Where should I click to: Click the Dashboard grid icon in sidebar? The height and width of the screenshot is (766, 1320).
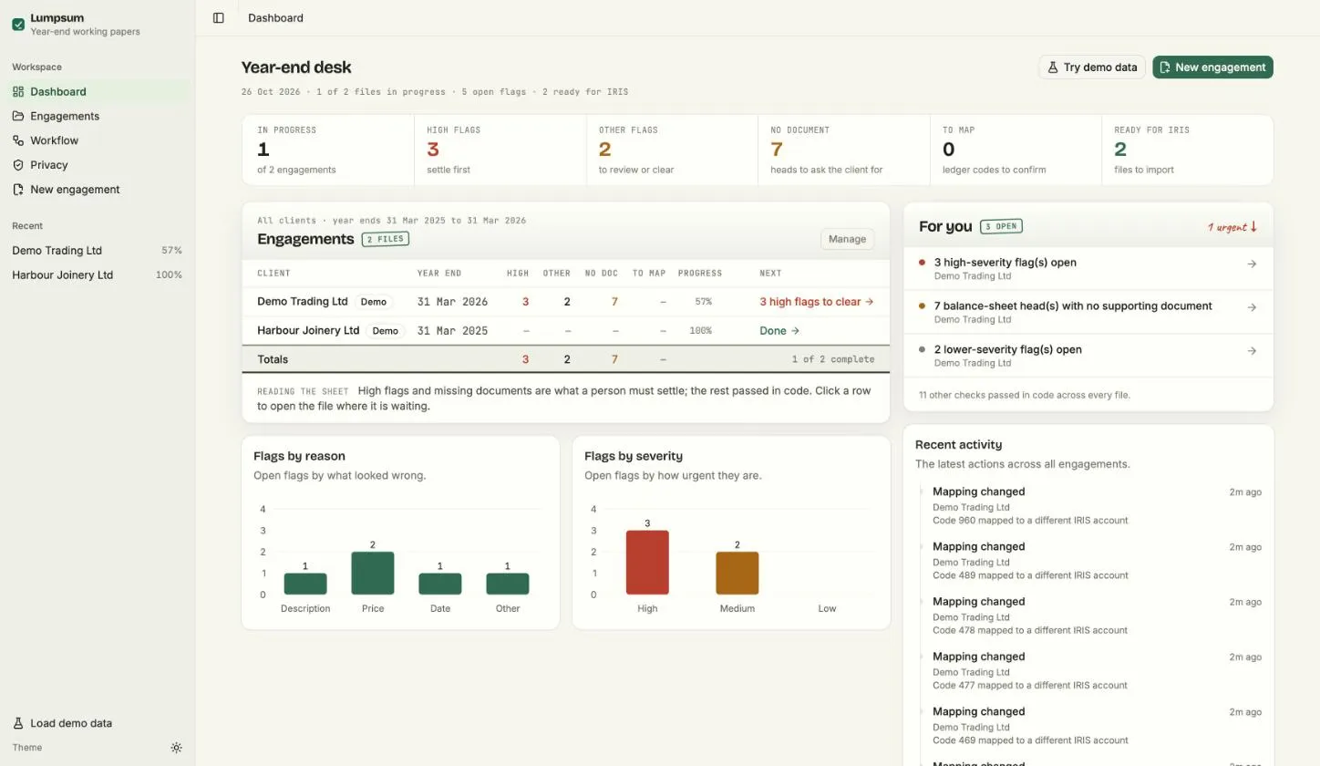(x=18, y=91)
